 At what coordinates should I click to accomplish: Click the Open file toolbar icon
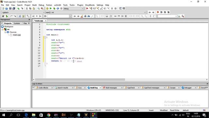tap(7, 9)
